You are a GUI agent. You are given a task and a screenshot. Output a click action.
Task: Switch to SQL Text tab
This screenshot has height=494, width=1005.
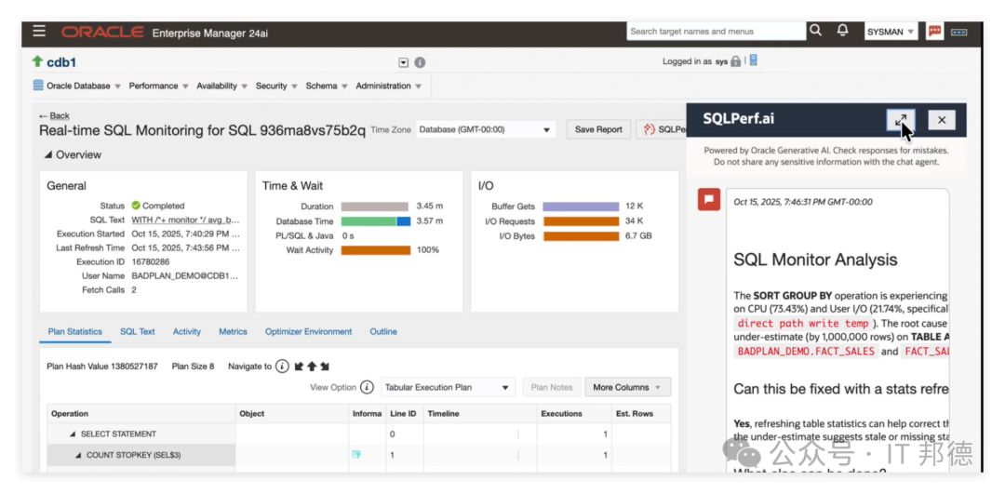pyautogui.click(x=138, y=332)
